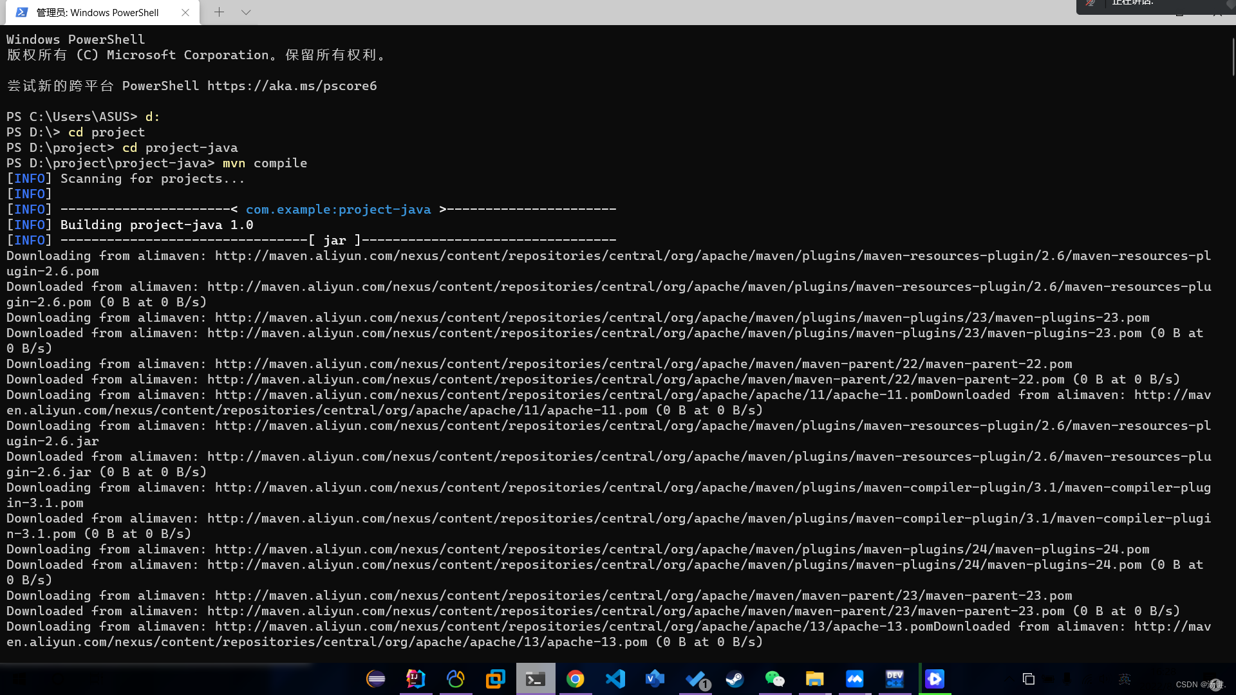Image resolution: width=1236 pixels, height=695 pixels.
Task: Open the blue mountain-logo app in the taskbar
Action: click(855, 679)
